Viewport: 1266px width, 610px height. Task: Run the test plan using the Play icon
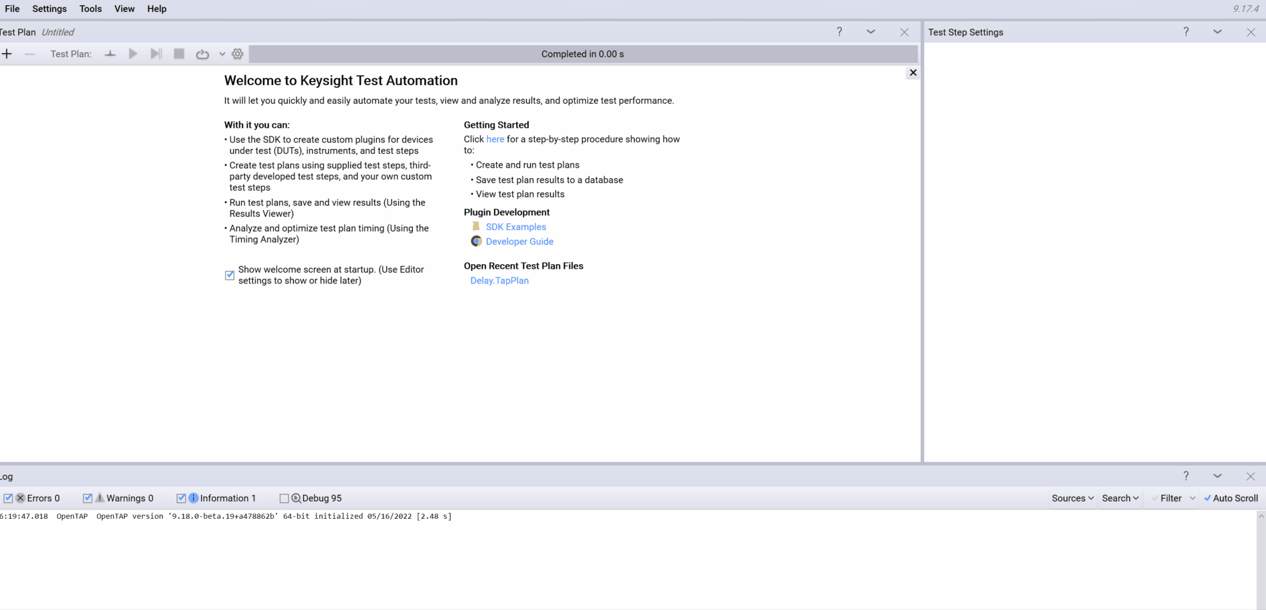click(133, 54)
